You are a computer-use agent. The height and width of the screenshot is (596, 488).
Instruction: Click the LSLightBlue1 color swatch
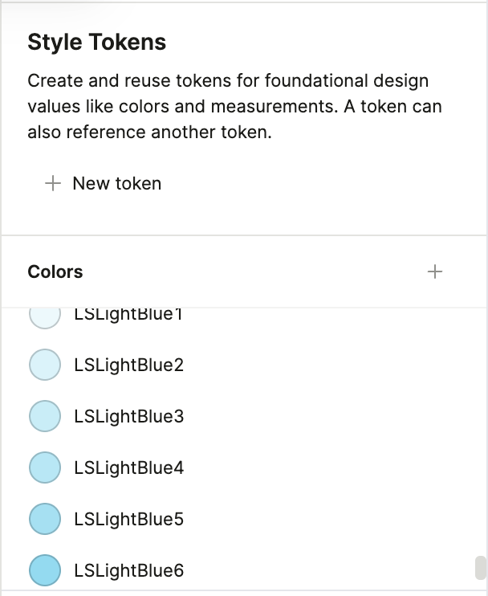click(45, 315)
